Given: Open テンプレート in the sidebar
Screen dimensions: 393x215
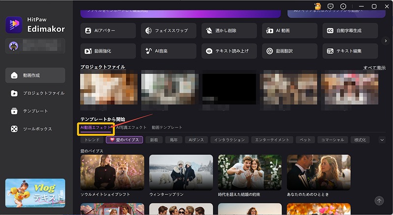Looking at the screenshot, I should (35, 111).
